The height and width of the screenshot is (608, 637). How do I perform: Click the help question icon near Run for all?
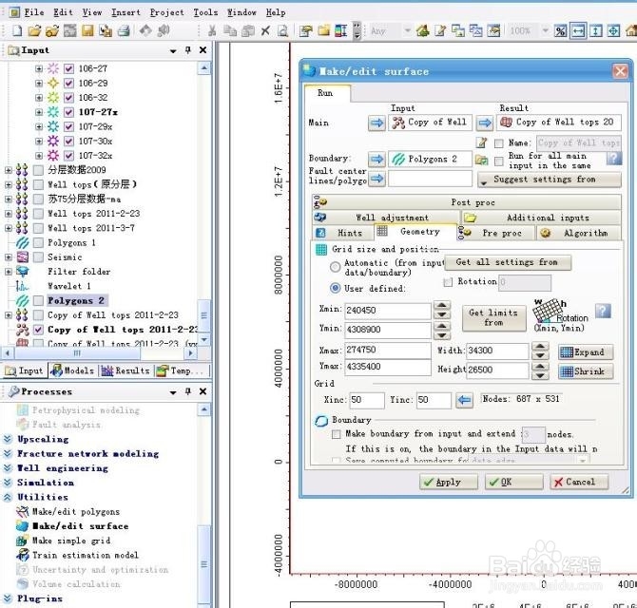point(613,158)
